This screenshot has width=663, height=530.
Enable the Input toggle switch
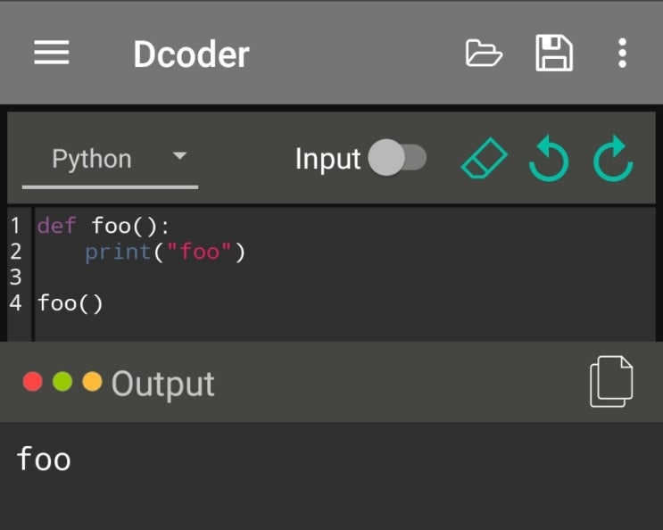(x=398, y=159)
